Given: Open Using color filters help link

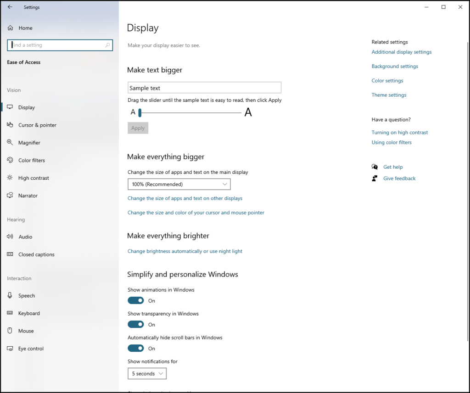Looking at the screenshot, I should 392,142.
